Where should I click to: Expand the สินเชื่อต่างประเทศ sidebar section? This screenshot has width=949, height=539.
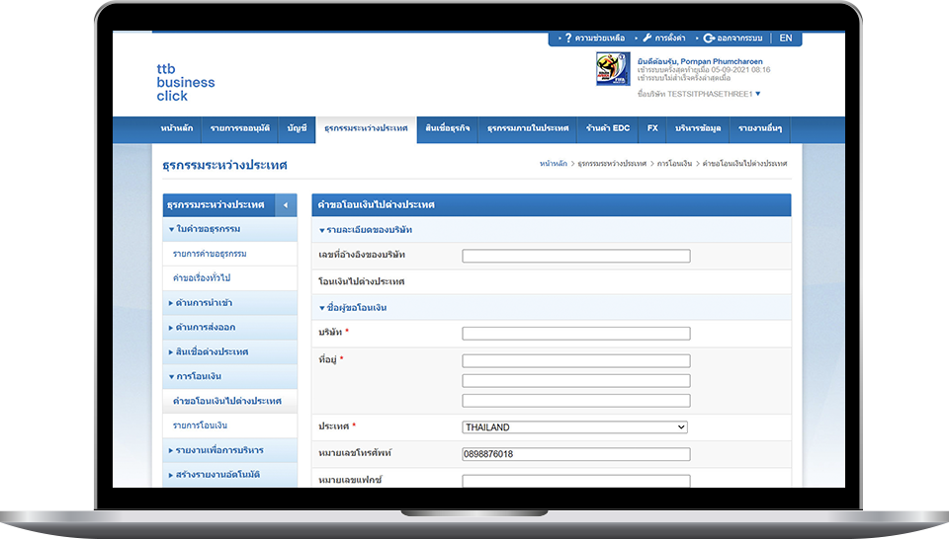pos(212,351)
